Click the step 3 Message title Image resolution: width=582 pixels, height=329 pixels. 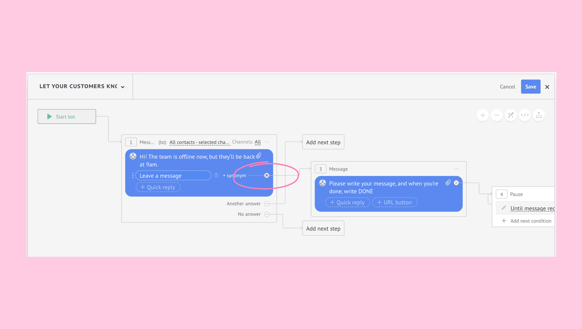pyautogui.click(x=338, y=169)
